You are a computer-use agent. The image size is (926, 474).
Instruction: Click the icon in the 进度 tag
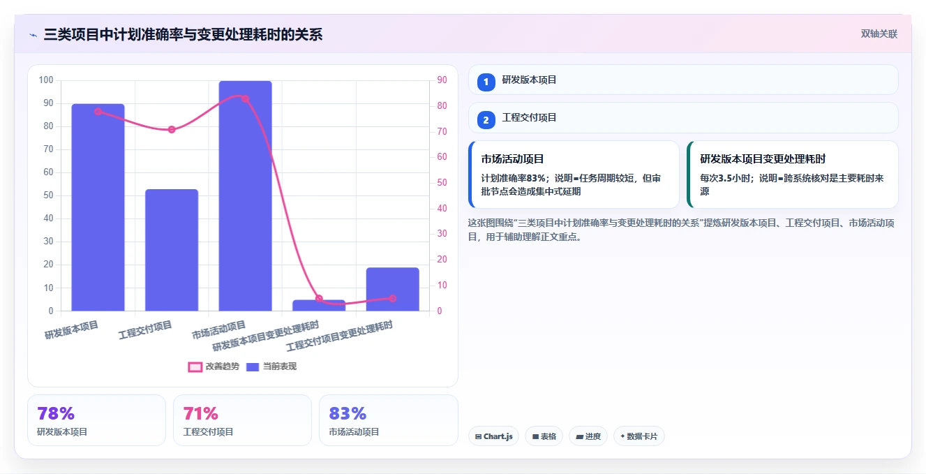pyautogui.click(x=579, y=436)
